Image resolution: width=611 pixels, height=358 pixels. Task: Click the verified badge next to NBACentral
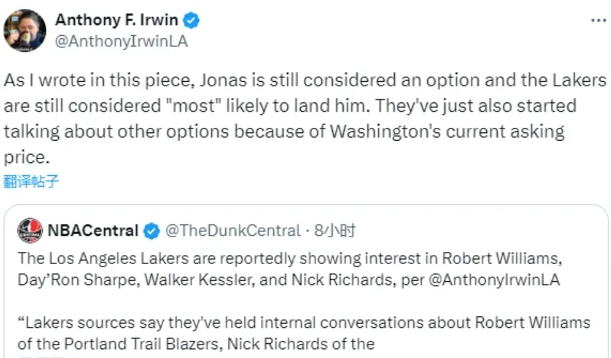pyautogui.click(x=152, y=231)
